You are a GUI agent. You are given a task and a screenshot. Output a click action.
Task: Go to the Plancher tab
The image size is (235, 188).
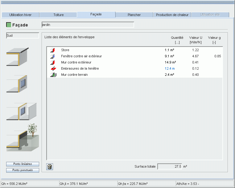134,15
